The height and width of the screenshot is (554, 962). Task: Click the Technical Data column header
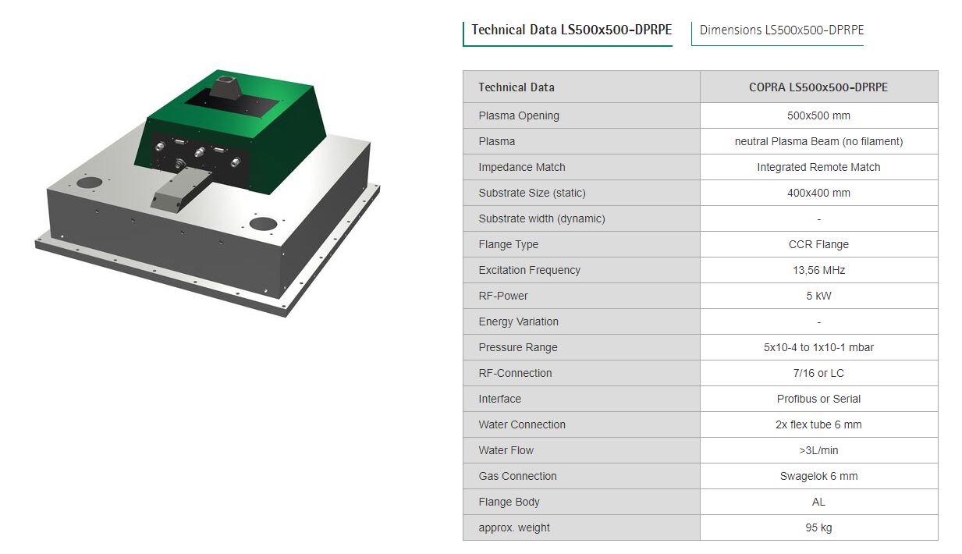(516, 87)
